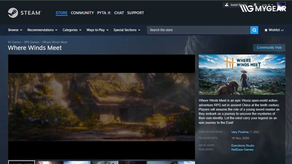
Task: Click the notification bell icon
Action: point(255,5)
